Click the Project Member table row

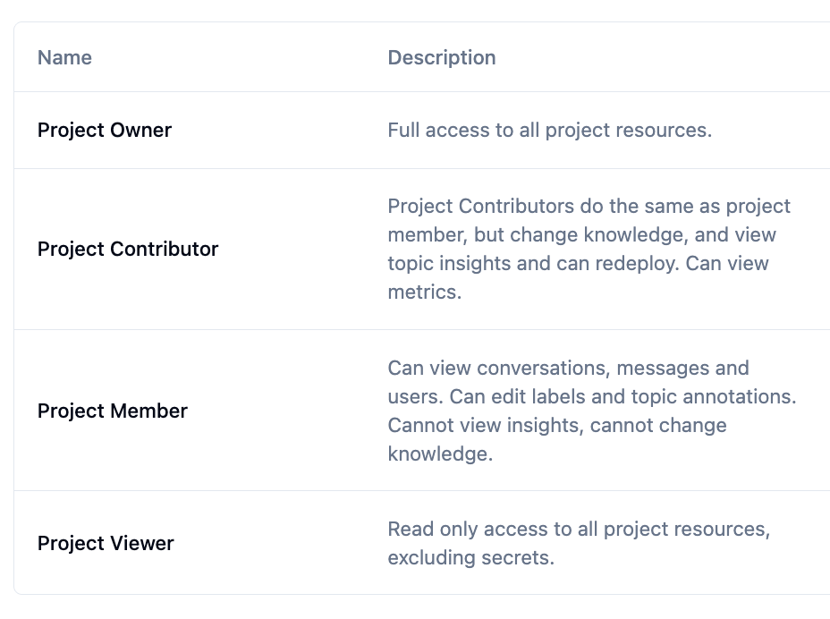coord(415,411)
